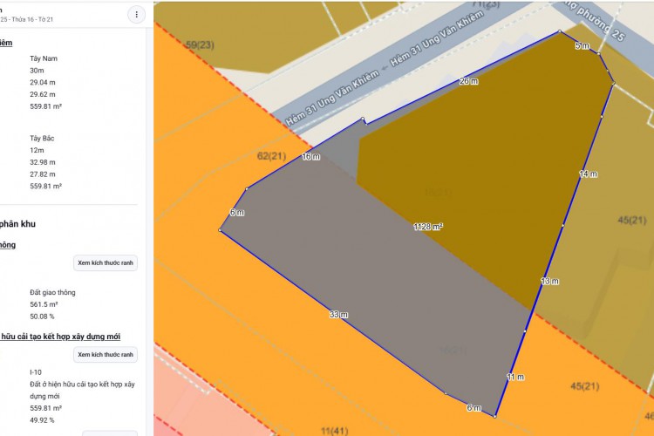Select the 33 m edge label
The image size is (654, 436).
point(338,315)
